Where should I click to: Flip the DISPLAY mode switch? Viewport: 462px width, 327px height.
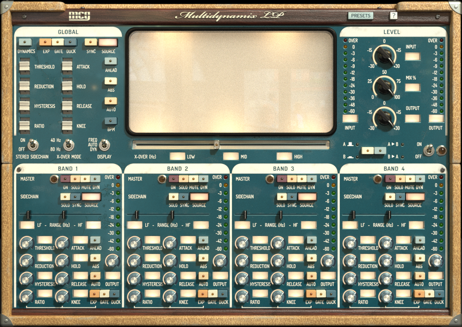tap(104, 145)
